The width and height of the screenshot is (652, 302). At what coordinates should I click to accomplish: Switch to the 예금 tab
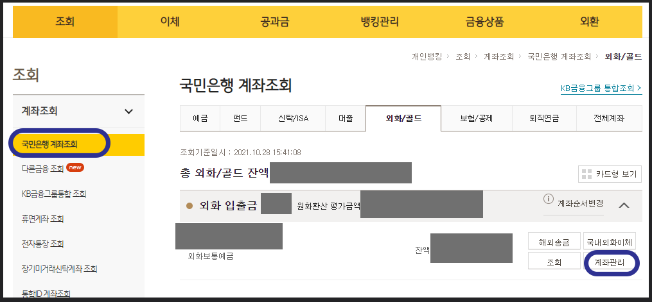pos(200,118)
